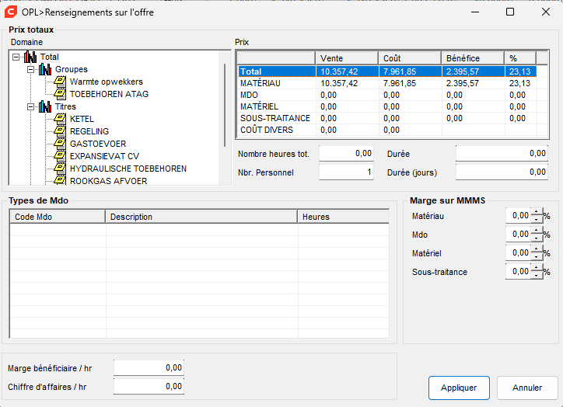Image resolution: width=563 pixels, height=407 pixels.
Task: Select Groupes in the Domaine tree
Action: [x=71, y=69]
